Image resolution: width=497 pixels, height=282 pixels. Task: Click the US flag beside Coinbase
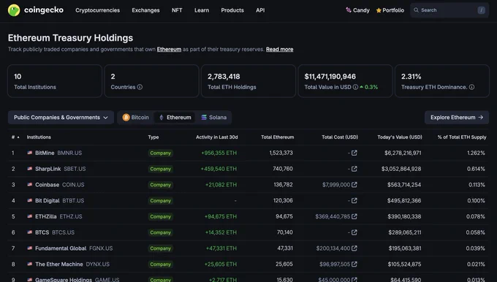[x=30, y=184]
